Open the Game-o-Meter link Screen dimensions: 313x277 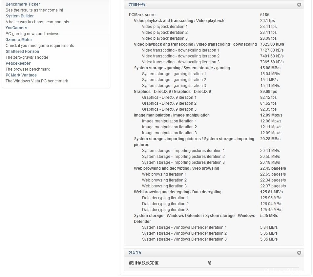coord(19,39)
